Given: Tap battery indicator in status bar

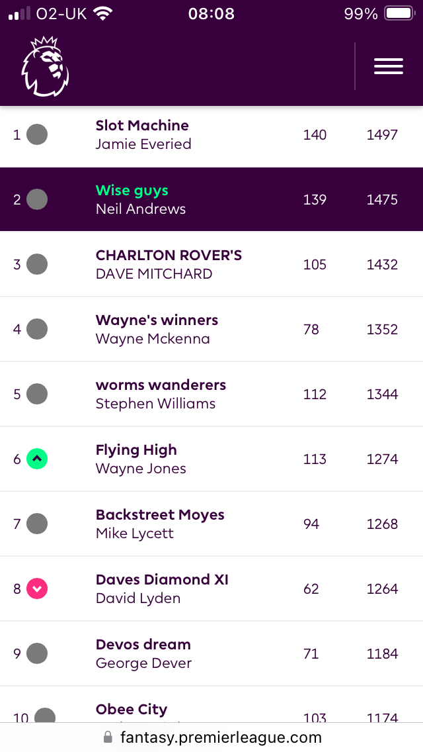Looking at the screenshot, I should [399, 13].
